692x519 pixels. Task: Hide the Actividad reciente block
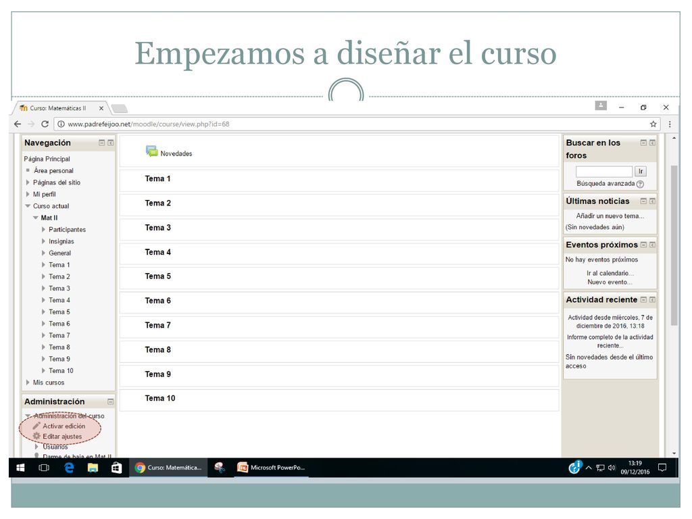(643, 299)
